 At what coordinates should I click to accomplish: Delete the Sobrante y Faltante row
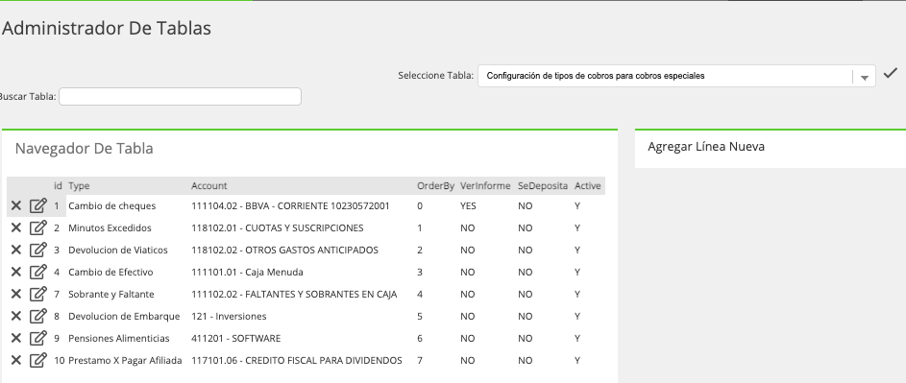coord(16,294)
